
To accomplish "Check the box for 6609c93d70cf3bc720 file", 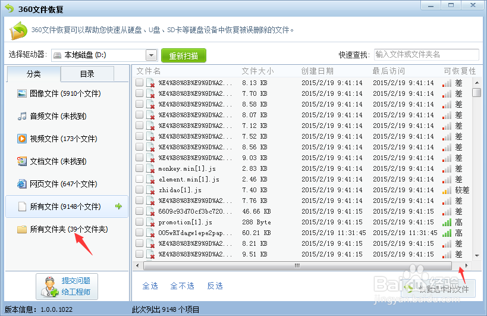I will [140, 211].
